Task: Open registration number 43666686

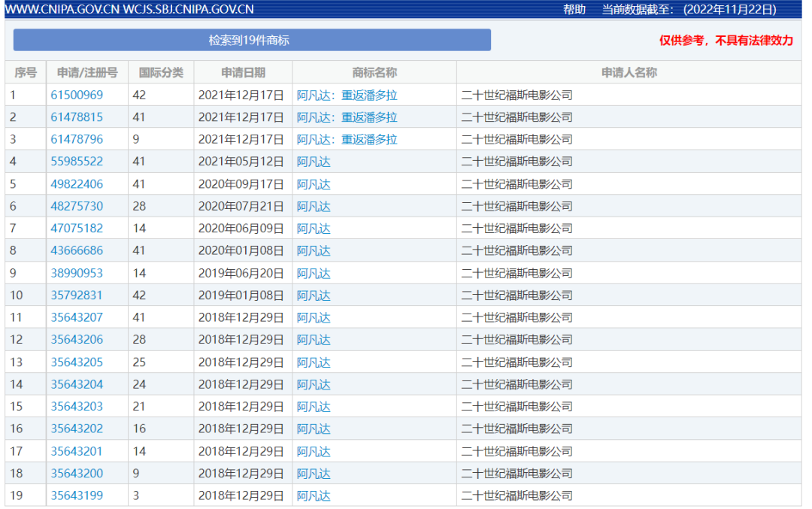Action: pos(77,250)
